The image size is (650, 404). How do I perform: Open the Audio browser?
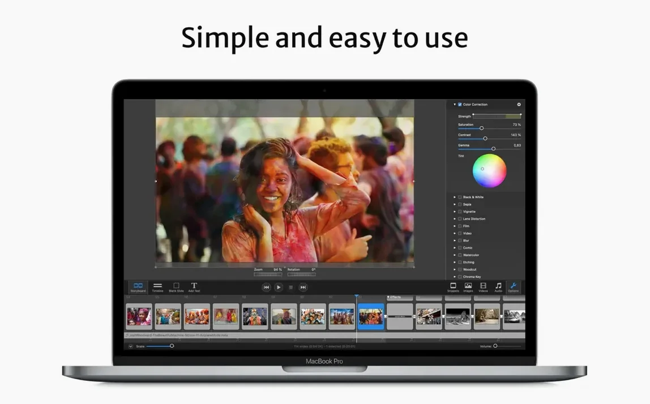498,287
